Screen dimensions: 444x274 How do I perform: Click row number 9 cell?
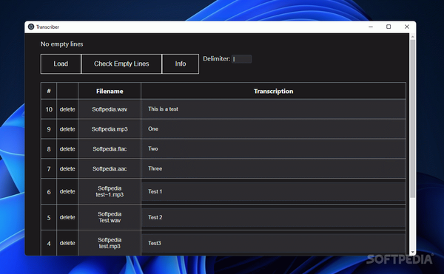[49, 129]
